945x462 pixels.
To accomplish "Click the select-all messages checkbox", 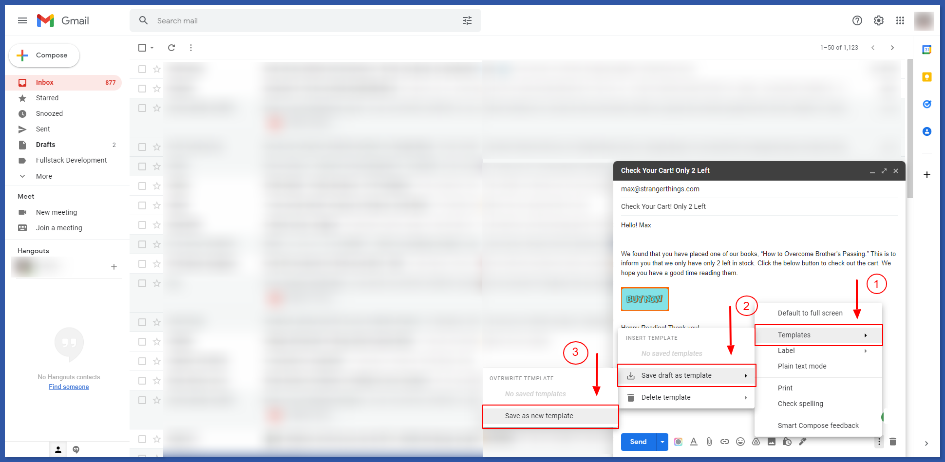I will [142, 47].
